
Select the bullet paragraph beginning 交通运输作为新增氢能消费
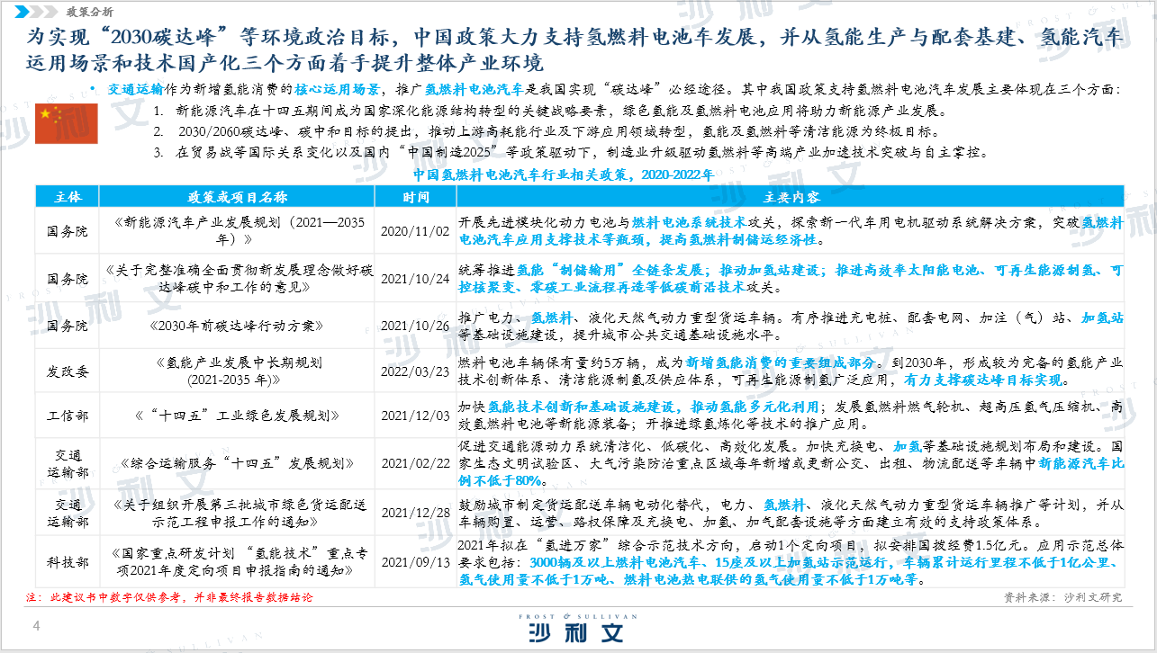click(609, 90)
